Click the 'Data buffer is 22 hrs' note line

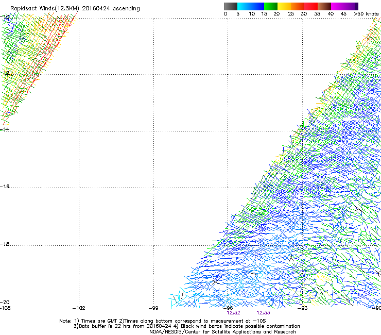pos(186,326)
